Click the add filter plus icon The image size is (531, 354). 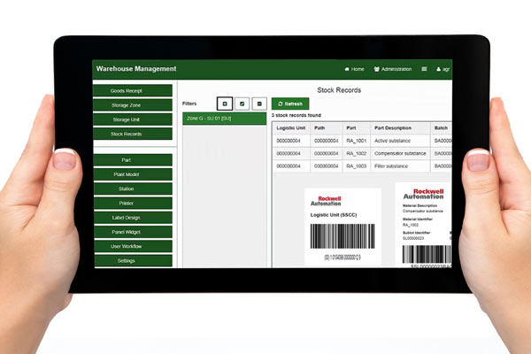pos(225,104)
